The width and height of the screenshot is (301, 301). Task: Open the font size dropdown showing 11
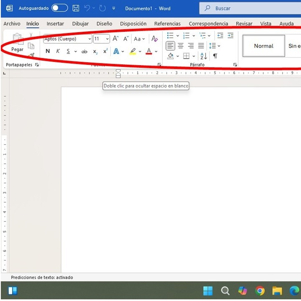102,39
